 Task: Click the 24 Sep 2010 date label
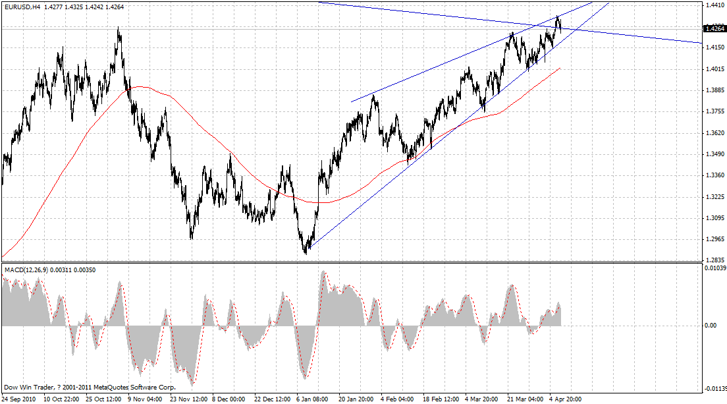pyautogui.click(x=18, y=398)
